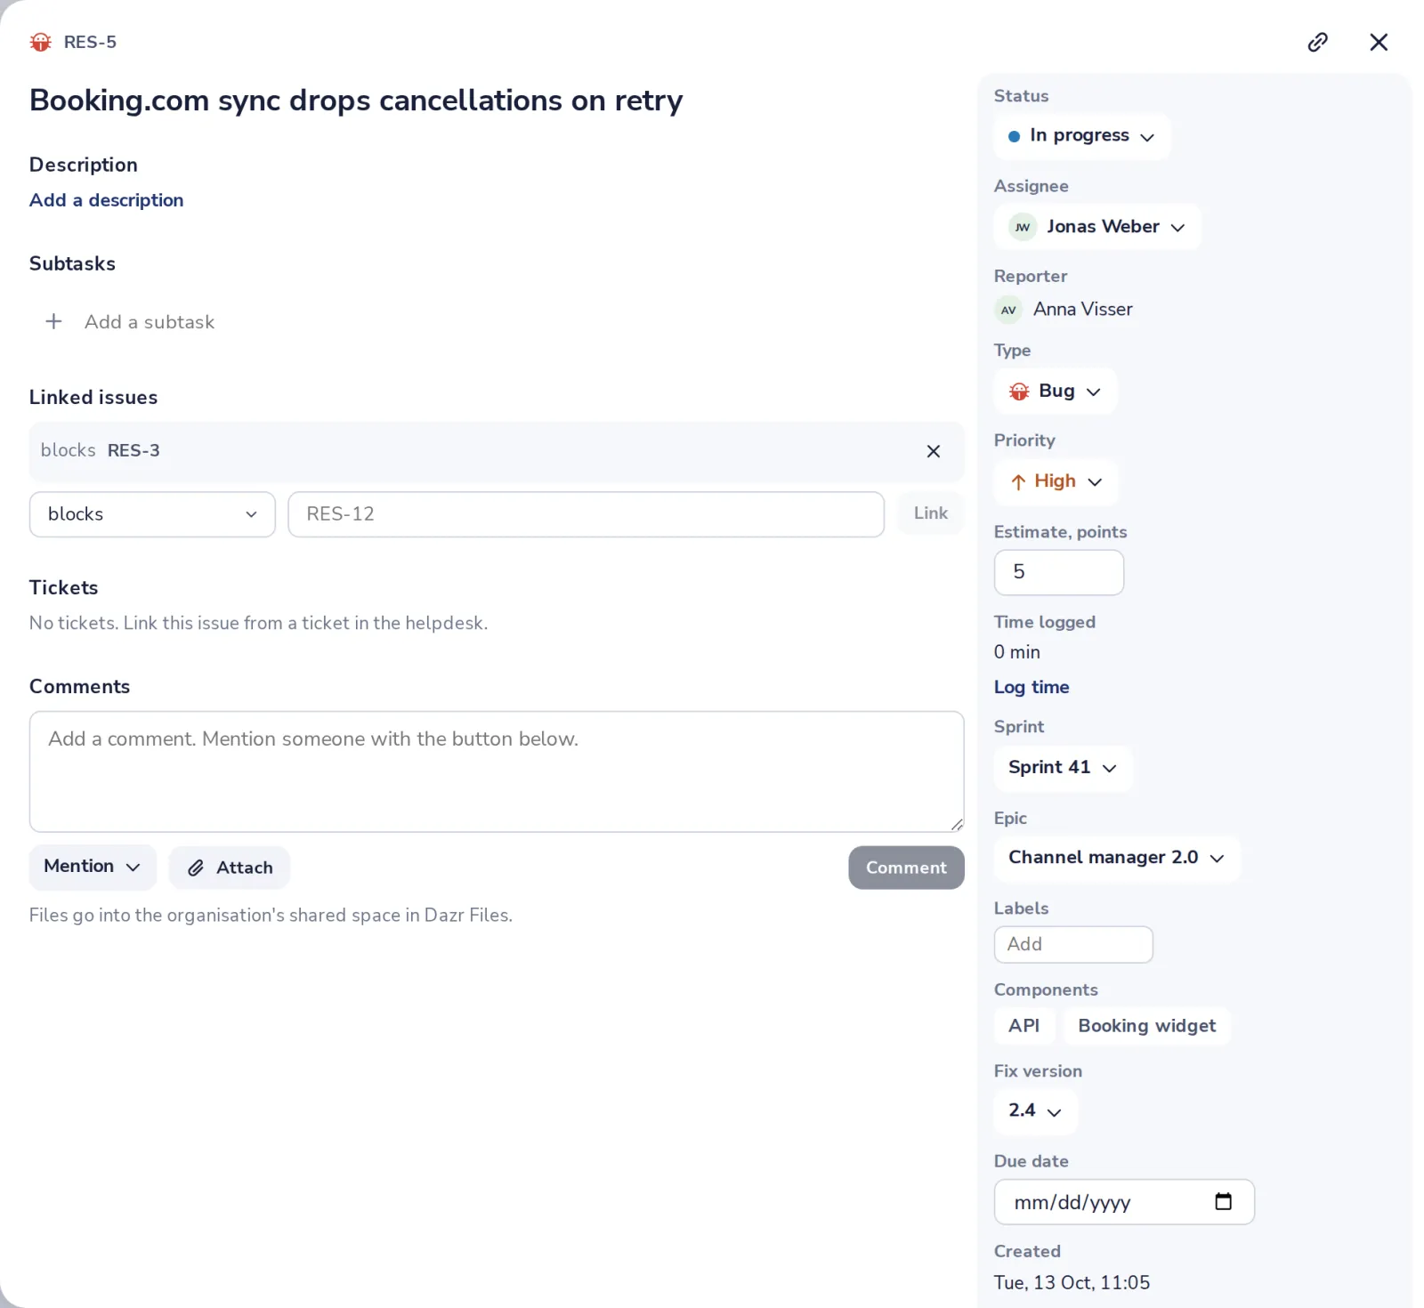Click the API component chip
This screenshot has width=1424, height=1308.
[1023, 1026]
